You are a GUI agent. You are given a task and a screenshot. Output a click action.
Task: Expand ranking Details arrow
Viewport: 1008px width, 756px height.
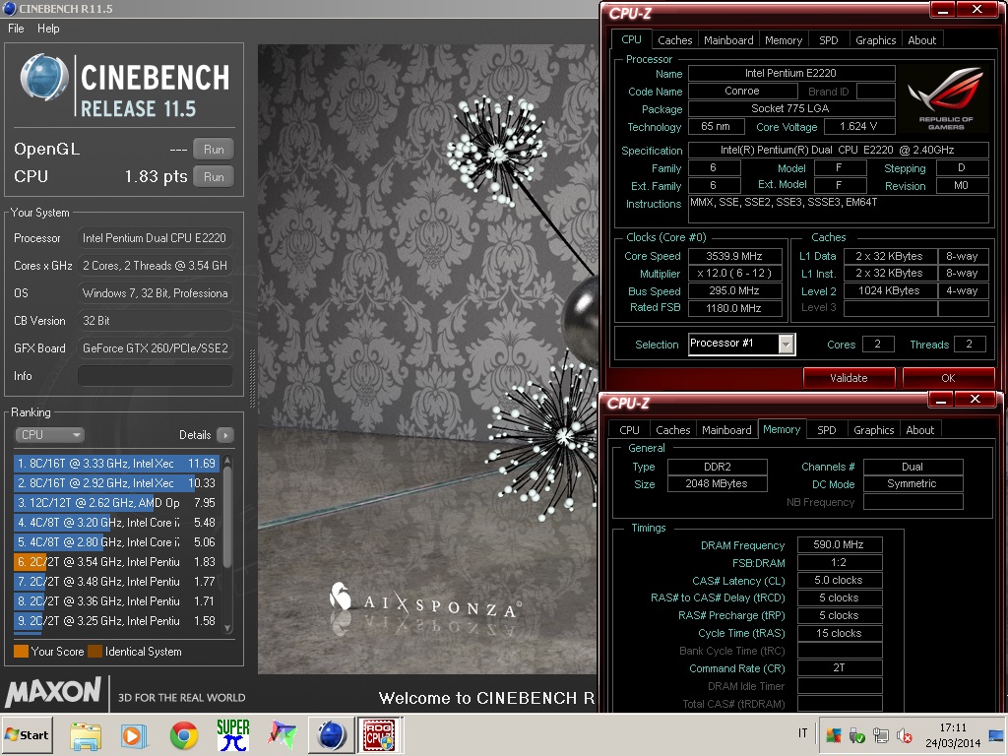(x=225, y=435)
